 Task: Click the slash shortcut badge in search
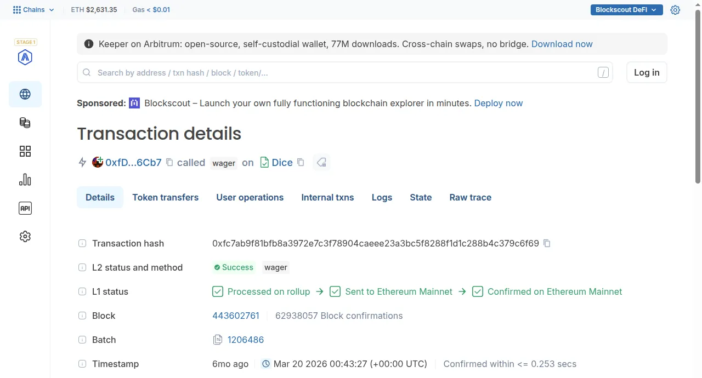(603, 73)
